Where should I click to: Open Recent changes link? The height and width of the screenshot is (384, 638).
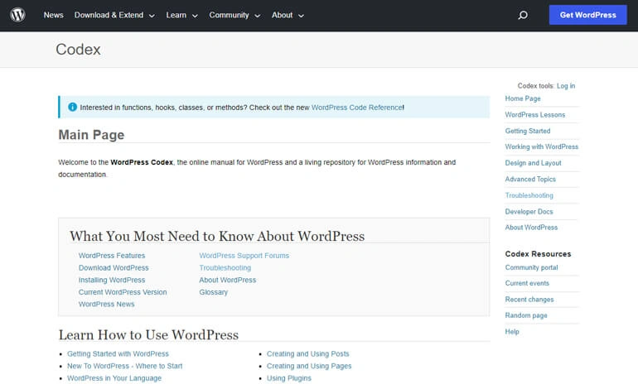pyautogui.click(x=529, y=300)
